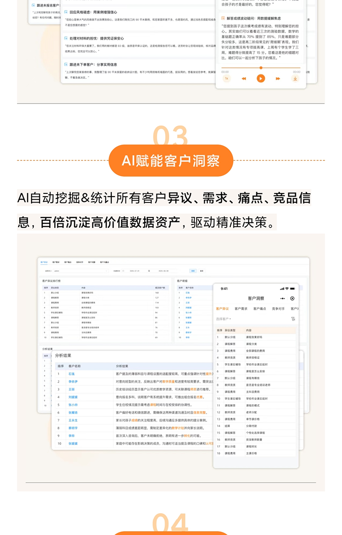Open customer 李依伊 in 分析结果 table
This screenshot has width=342, height=535.
(x=73, y=381)
